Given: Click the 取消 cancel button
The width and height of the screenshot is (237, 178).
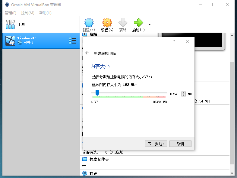Looking at the screenshot, I should pos(180,144).
